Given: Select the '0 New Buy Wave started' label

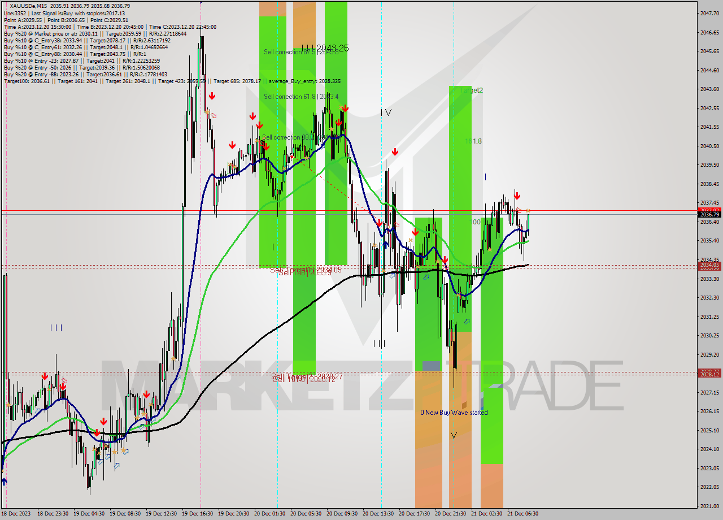Looking at the screenshot, I should (x=454, y=413).
